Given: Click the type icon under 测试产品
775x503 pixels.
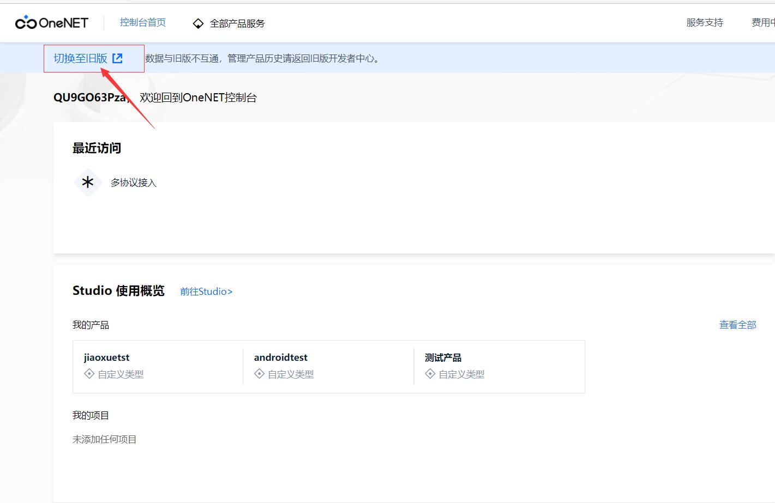Looking at the screenshot, I should [x=430, y=374].
